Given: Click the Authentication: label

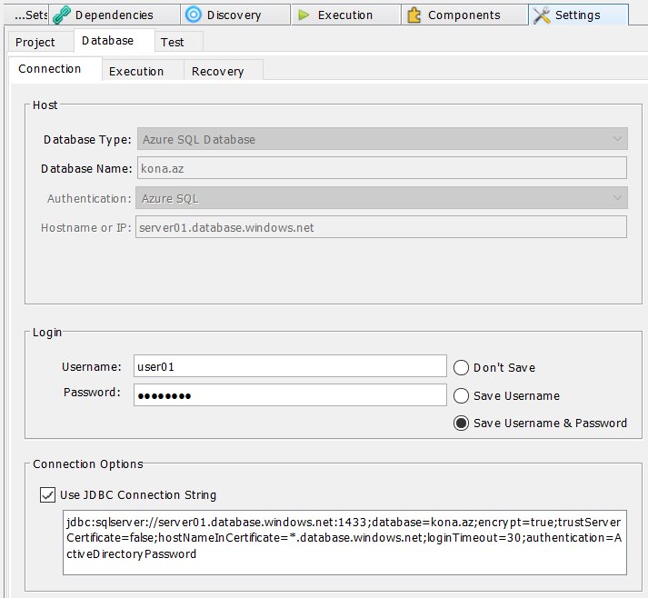Looking at the screenshot, I should pyautogui.click(x=89, y=198).
